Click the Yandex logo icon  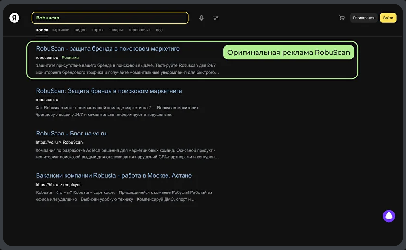[15, 18]
